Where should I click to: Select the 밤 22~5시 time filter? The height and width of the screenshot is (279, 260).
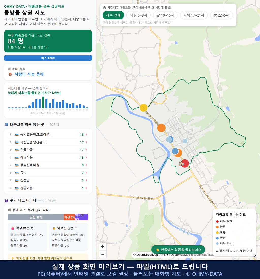click(x=221, y=15)
